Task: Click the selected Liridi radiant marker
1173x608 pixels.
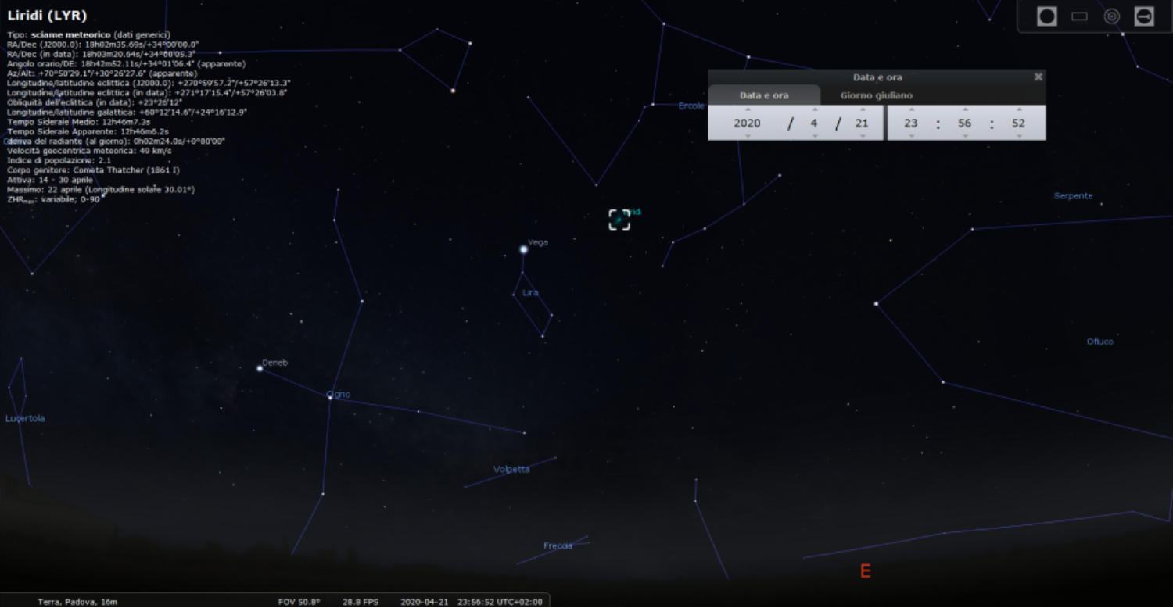Action: (x=619, y=220)
